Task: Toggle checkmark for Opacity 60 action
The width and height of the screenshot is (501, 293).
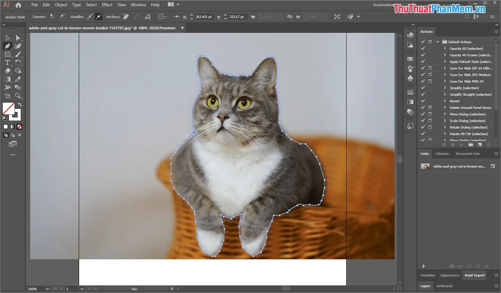Action: tap(423, 48)
